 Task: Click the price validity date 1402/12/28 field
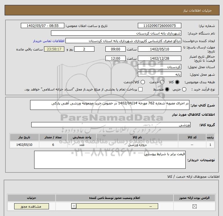click(159, 58)
